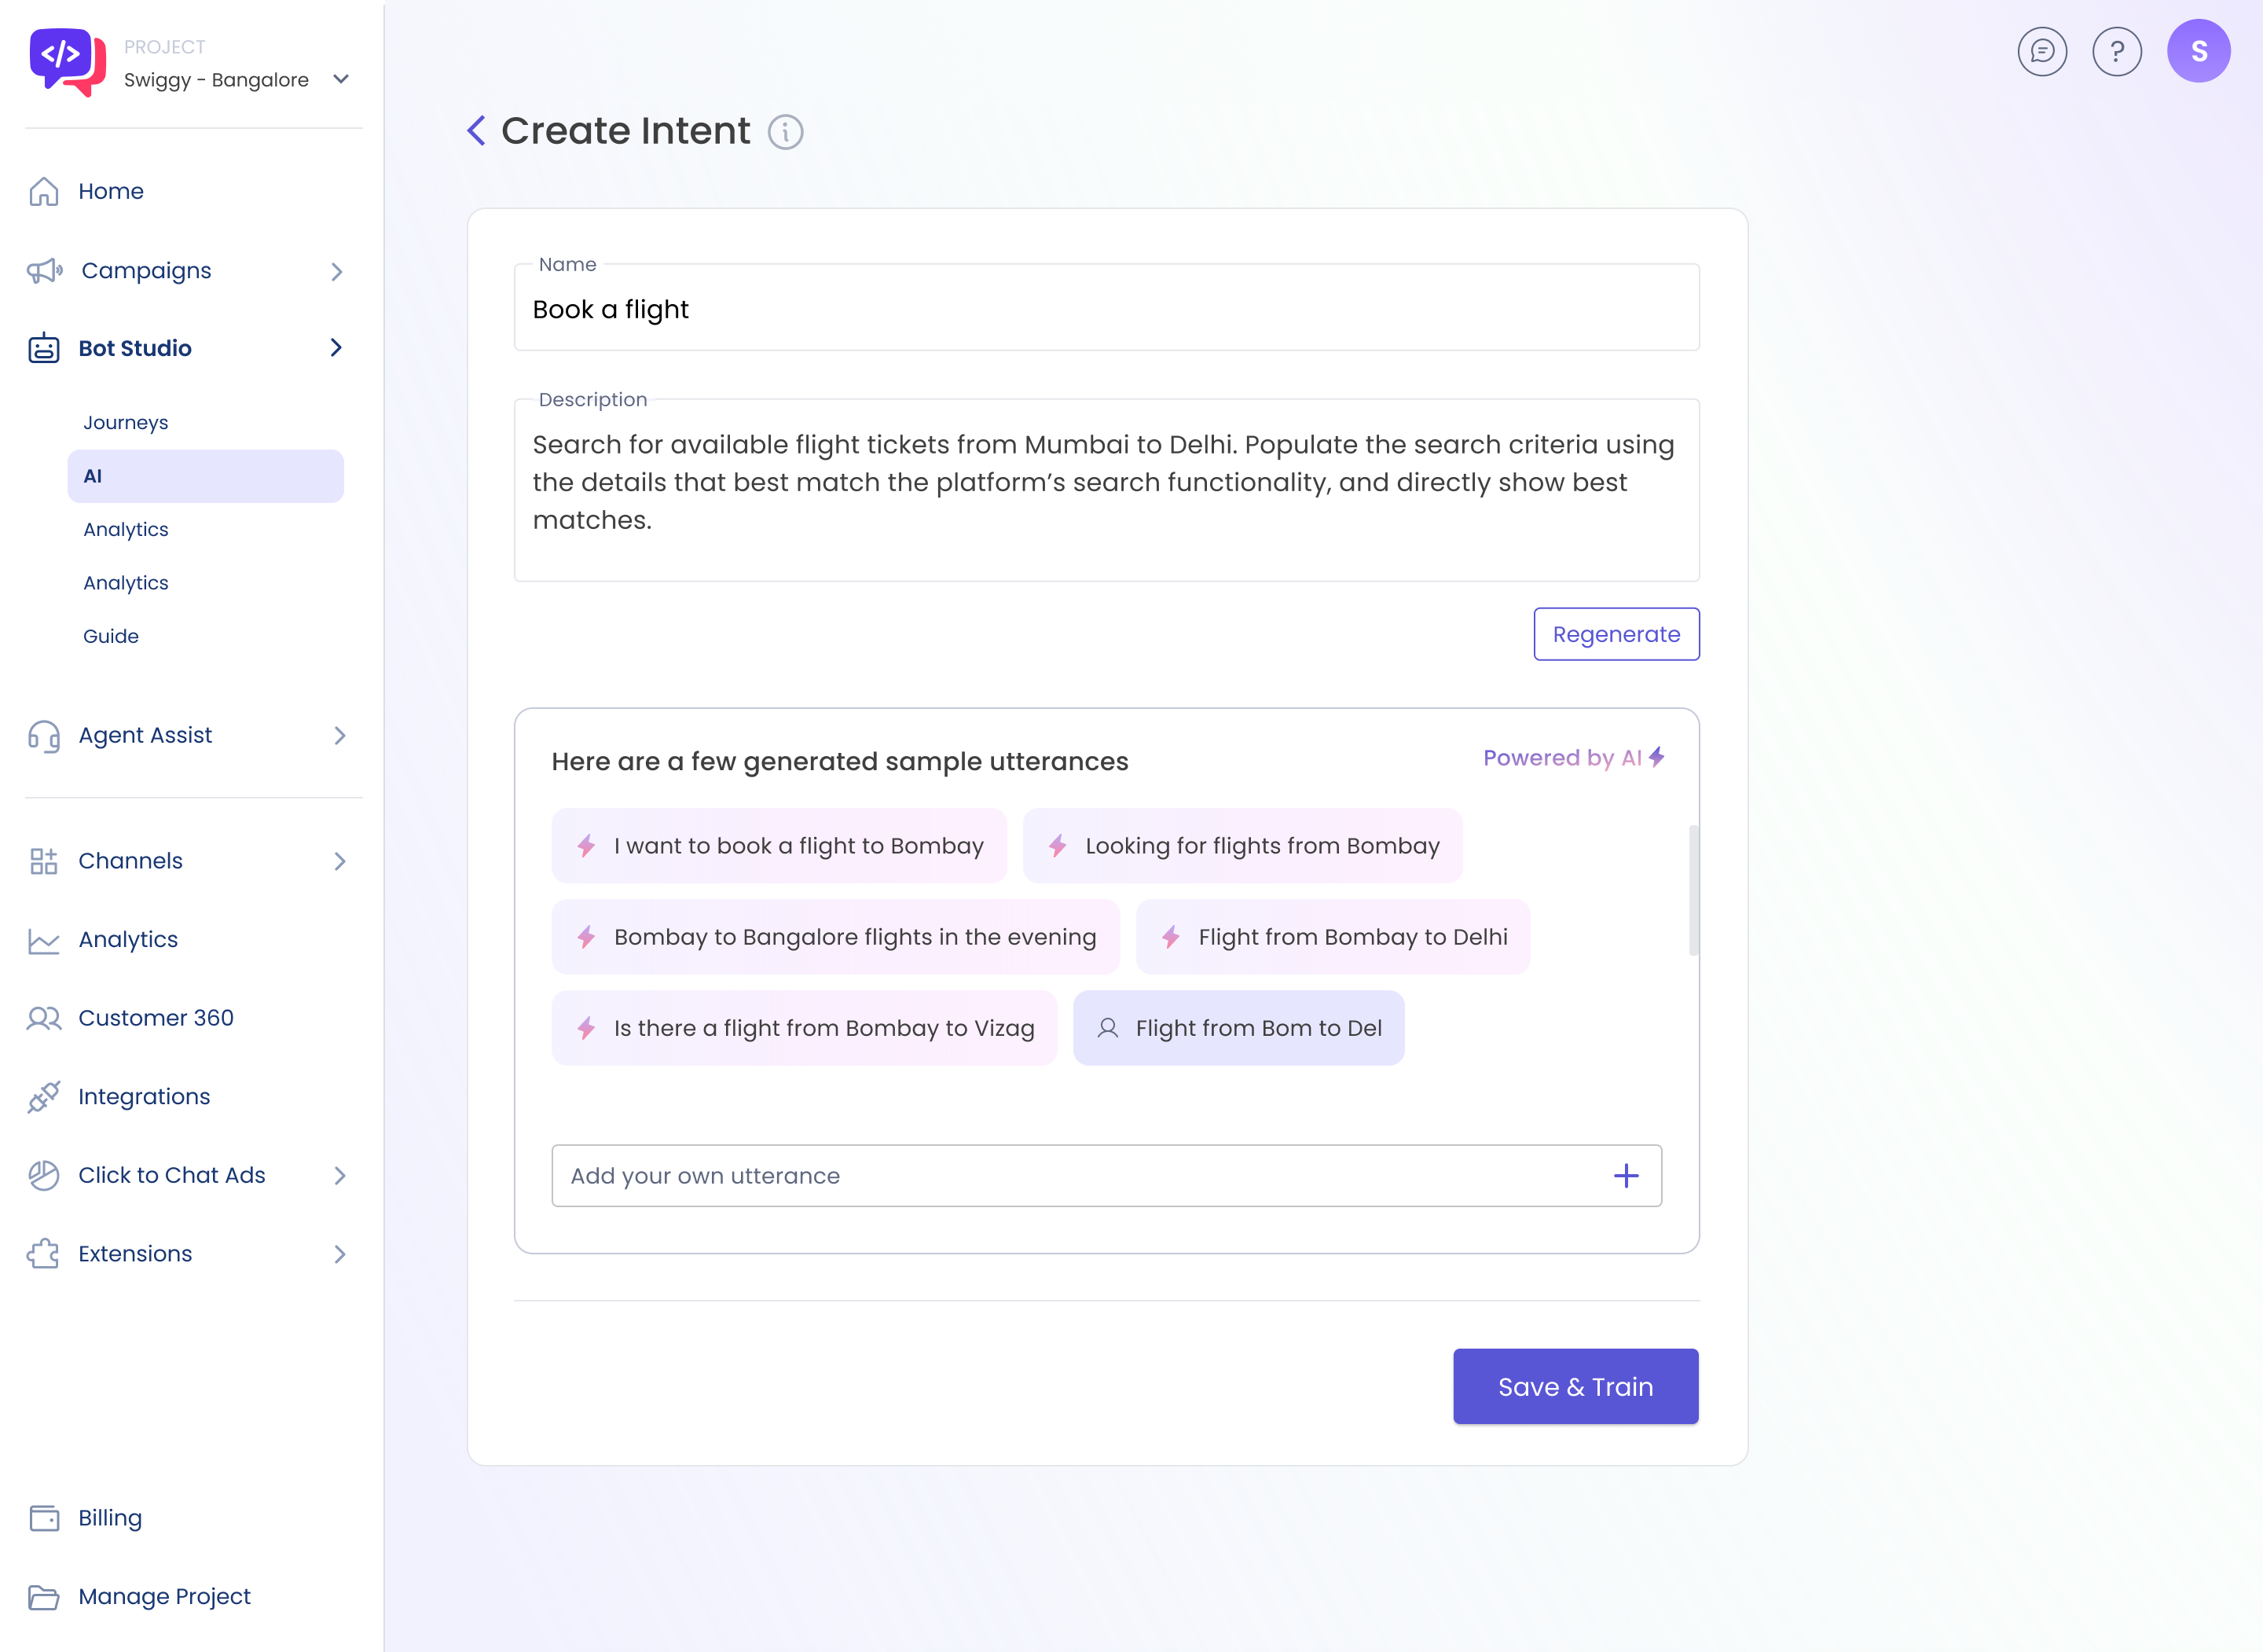Click the Journeys menu item under Bot Studio
The image size is (2263, 1652).
[123, 422]
